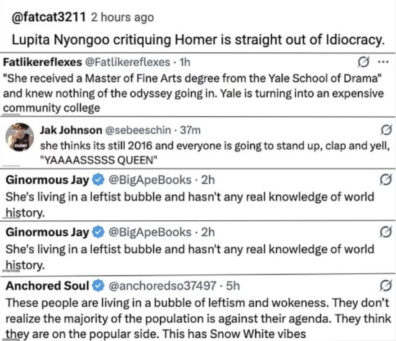
Task: Click the Grok icon on Jak Johnson's tweet
Action: click(x=386, y=130)
